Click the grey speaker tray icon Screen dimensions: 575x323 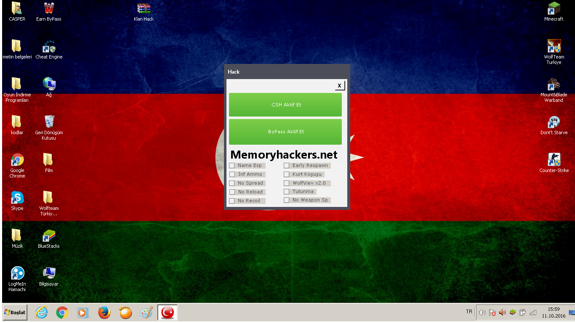(x=482, y=312)
